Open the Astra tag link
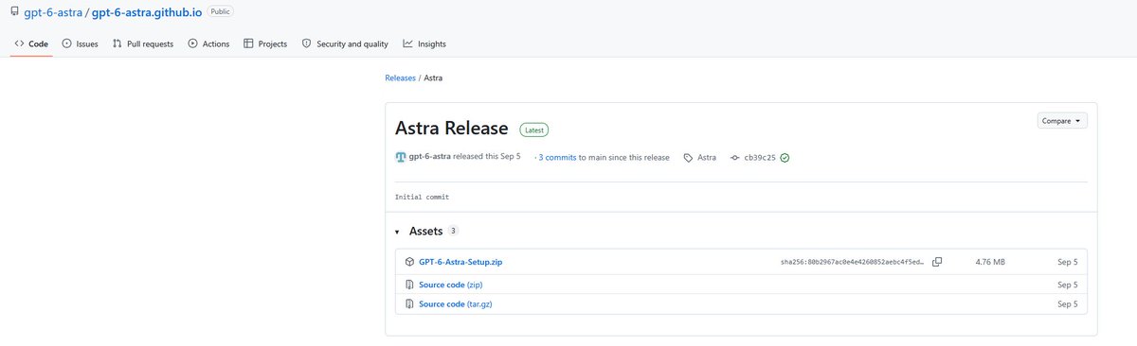This screenshot has width=1137, height=346. [x=707, y=157]
